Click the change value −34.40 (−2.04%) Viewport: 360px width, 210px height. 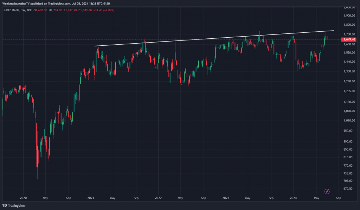(x=104, y=10)
